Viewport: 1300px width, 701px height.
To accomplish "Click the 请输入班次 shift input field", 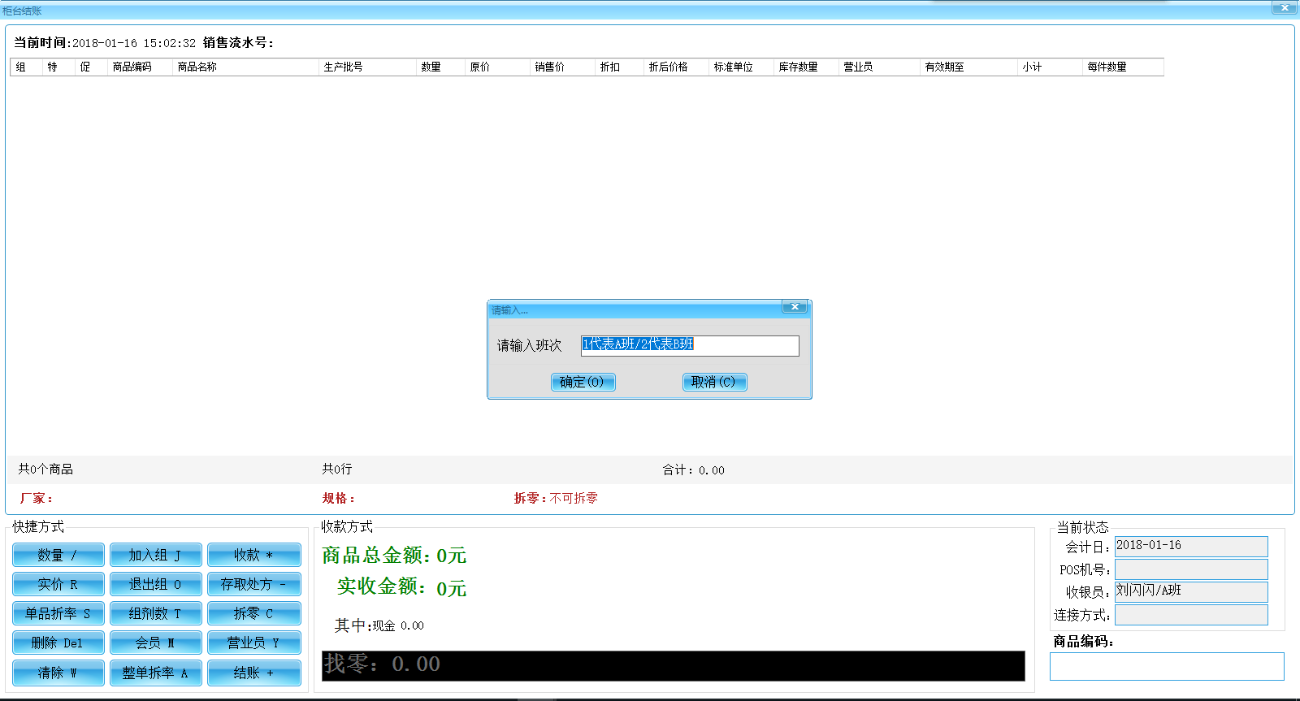I will point(689,345).
